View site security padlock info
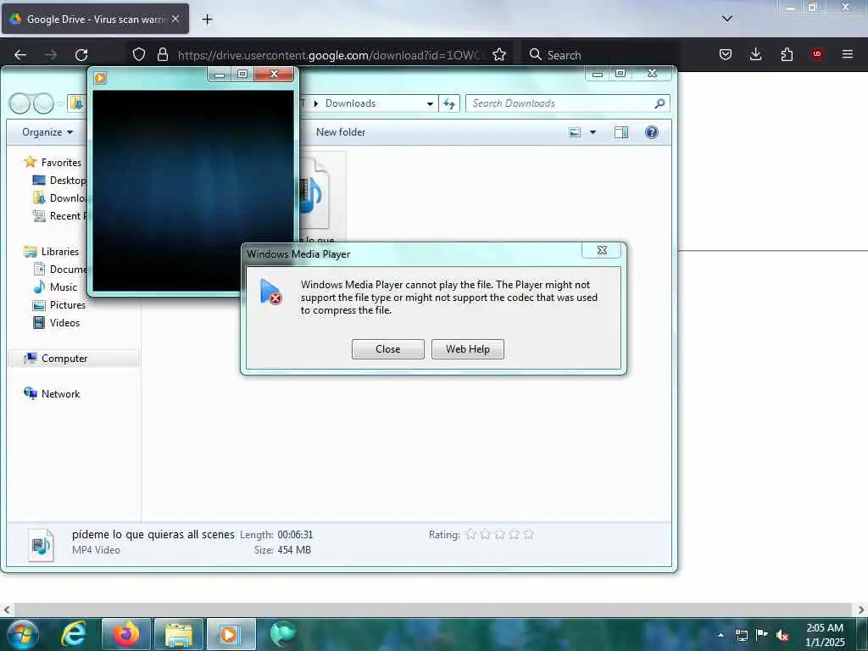868x651 pixels. tap(163, 54)
